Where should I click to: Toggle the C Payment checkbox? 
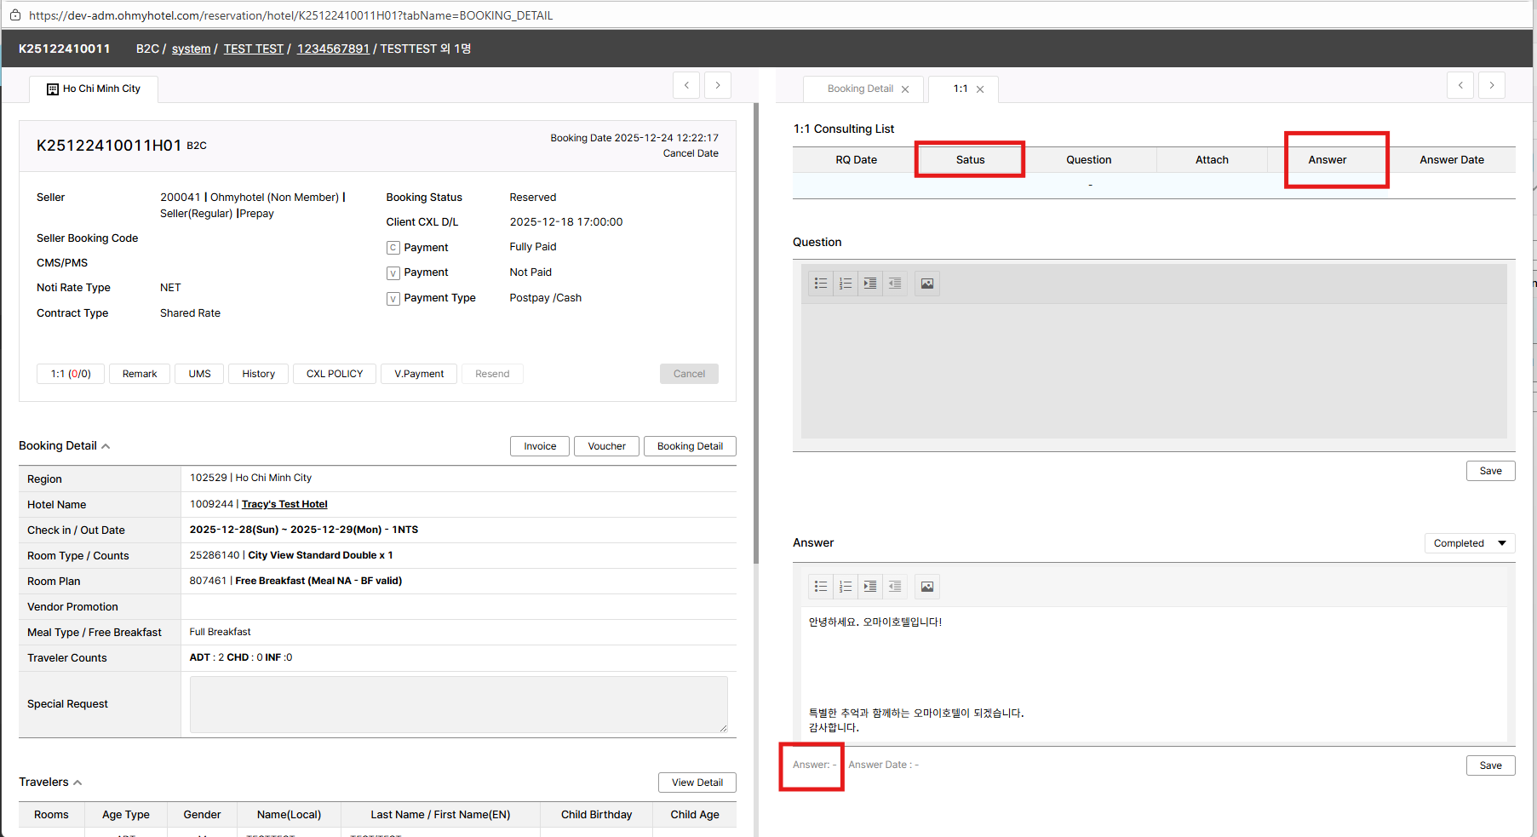393,248
